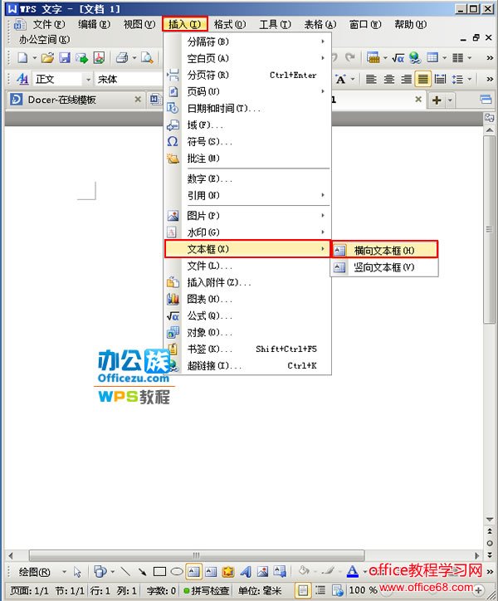
Task: Open the 格式(O) menu
Action: click(230, 25)
